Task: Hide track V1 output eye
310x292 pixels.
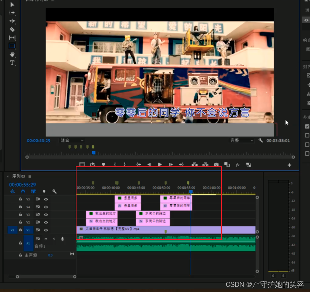Action: tap(46, 230)
